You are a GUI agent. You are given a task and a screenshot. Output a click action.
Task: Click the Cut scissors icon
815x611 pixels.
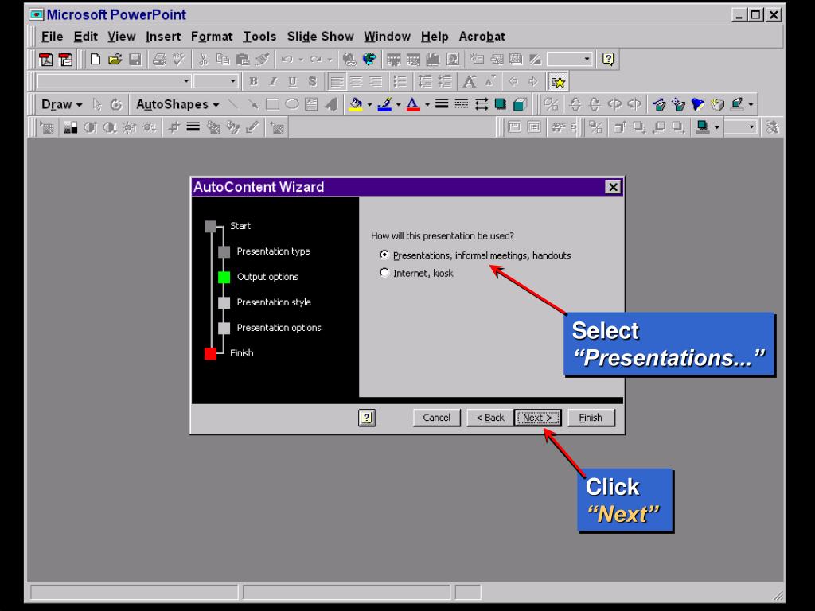click(x=203, y=59)
